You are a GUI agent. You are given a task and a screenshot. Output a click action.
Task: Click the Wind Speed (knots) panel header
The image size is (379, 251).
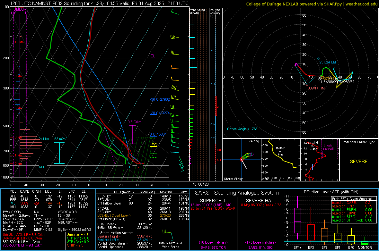pyautogui.click(x=198, y=11)
